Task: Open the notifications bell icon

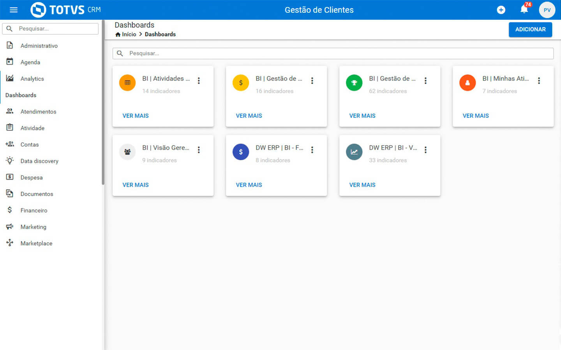Action: coord(524,10)
